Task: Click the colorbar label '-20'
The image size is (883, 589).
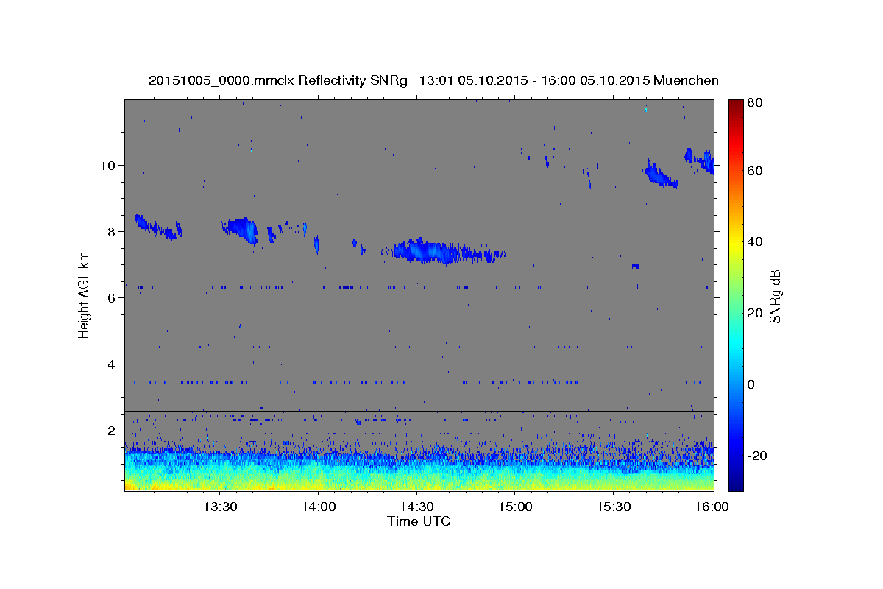Action: coord(759,456)
